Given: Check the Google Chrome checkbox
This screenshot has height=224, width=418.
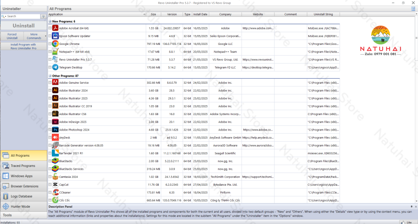Looking at the screenshot, I should click(50, 44).
